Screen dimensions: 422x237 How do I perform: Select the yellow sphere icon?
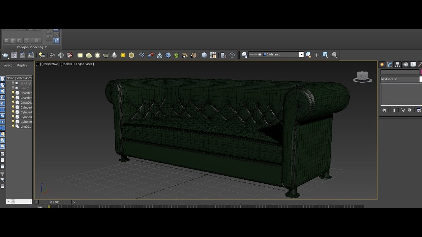[132, 55]
